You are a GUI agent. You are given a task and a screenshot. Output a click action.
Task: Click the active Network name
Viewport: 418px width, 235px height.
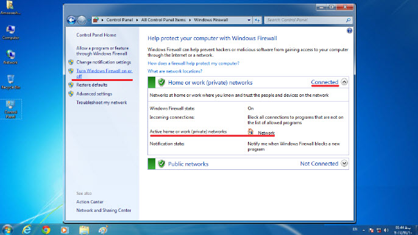[266, 133]
